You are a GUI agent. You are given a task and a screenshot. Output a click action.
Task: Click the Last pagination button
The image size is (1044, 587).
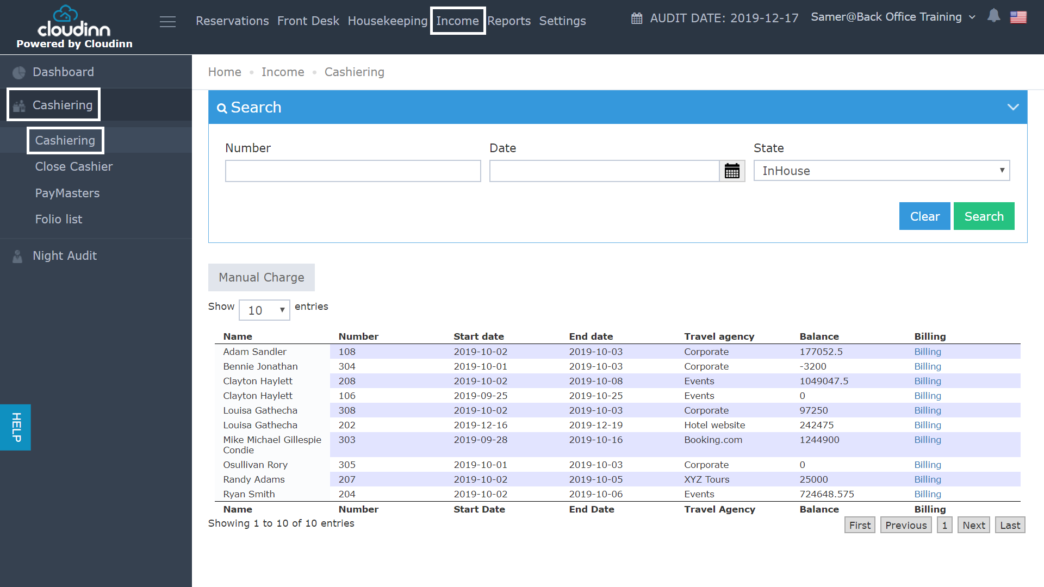pyautogui.click(x=1010, y=525)
